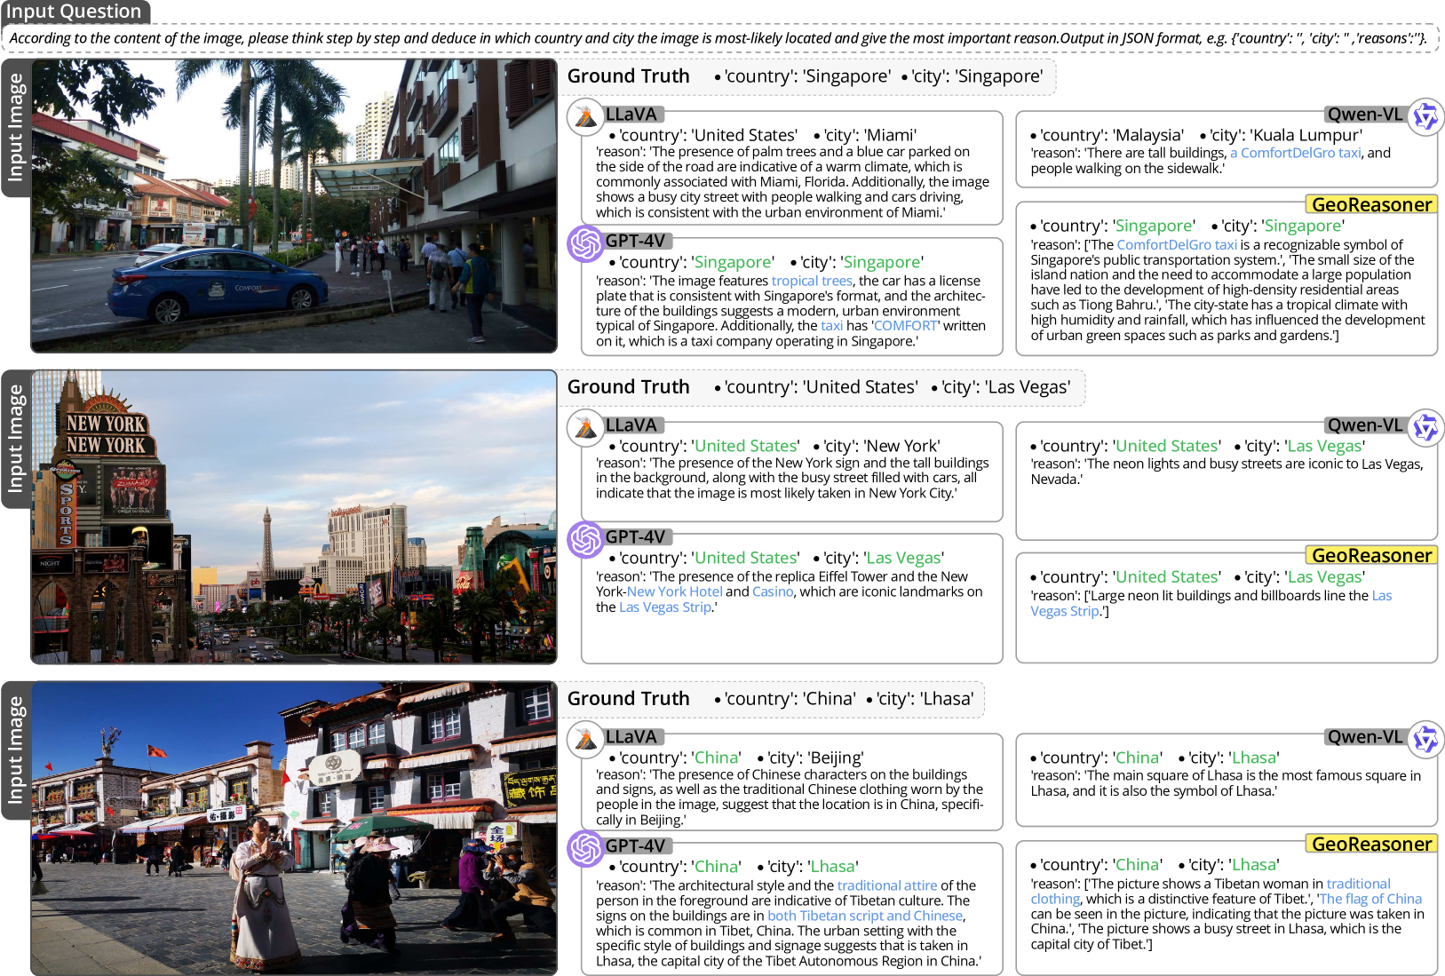Click LLaVA's 'city': 'Miami' answer

click(865, 135)
